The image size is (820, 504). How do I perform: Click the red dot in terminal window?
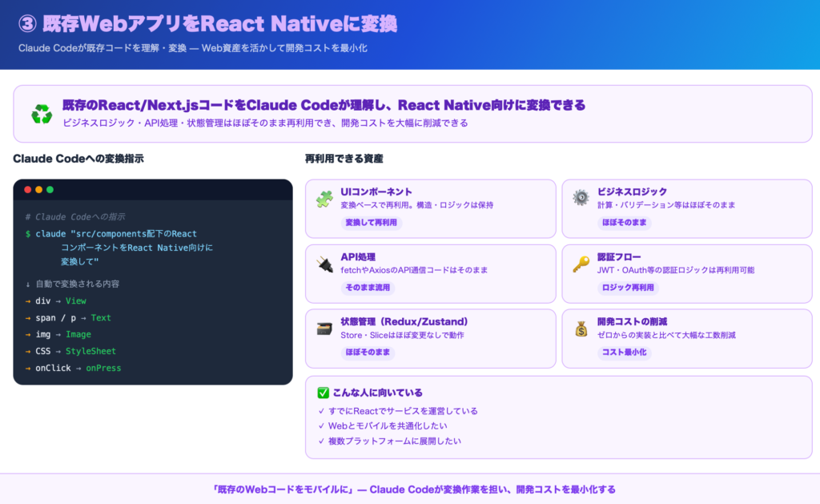(28, 190)
